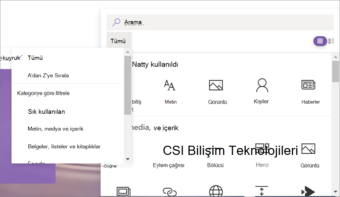Switch to list view
The width and height of the screenshot is (340, 197).
331,41
